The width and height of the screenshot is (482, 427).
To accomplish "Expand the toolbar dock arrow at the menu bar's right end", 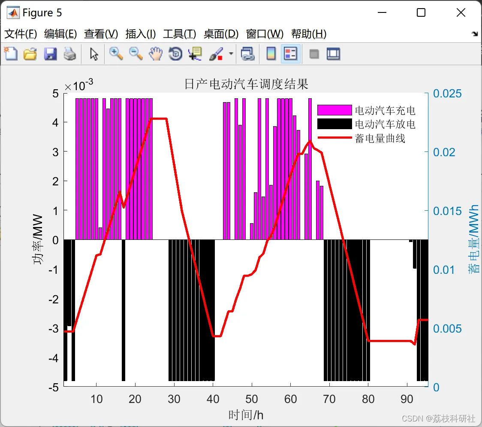I will point(475,33).
